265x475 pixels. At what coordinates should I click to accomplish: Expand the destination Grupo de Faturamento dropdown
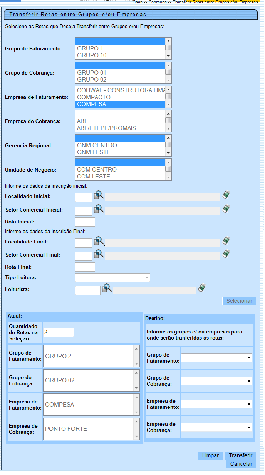point(216,358)
